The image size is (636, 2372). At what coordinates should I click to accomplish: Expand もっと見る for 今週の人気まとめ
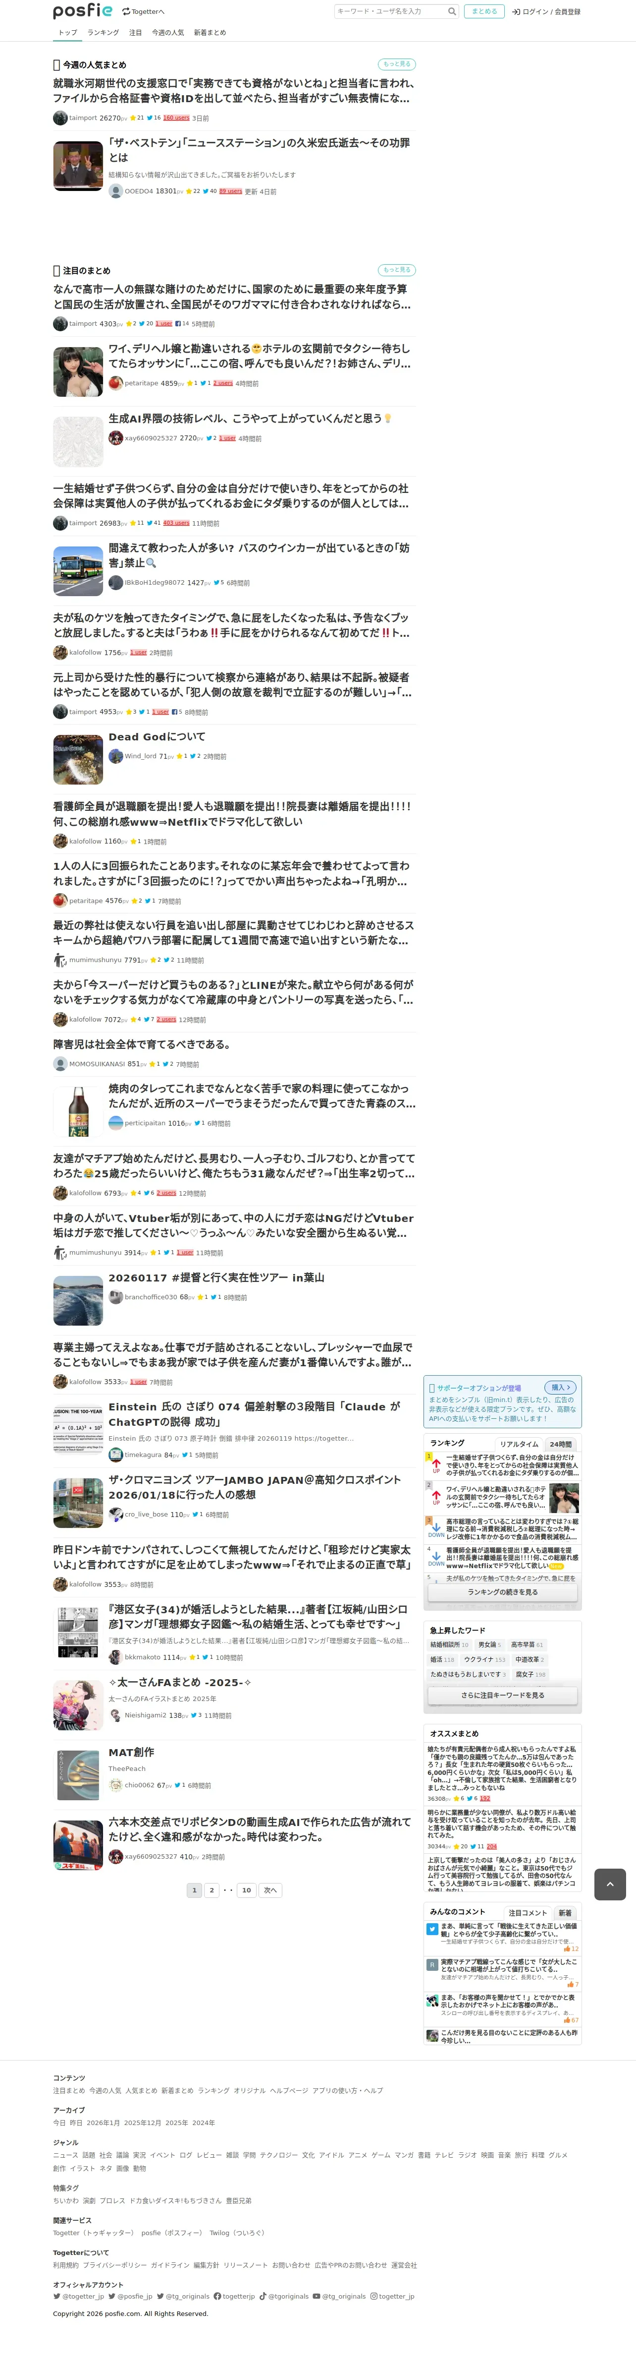[396, 64]
